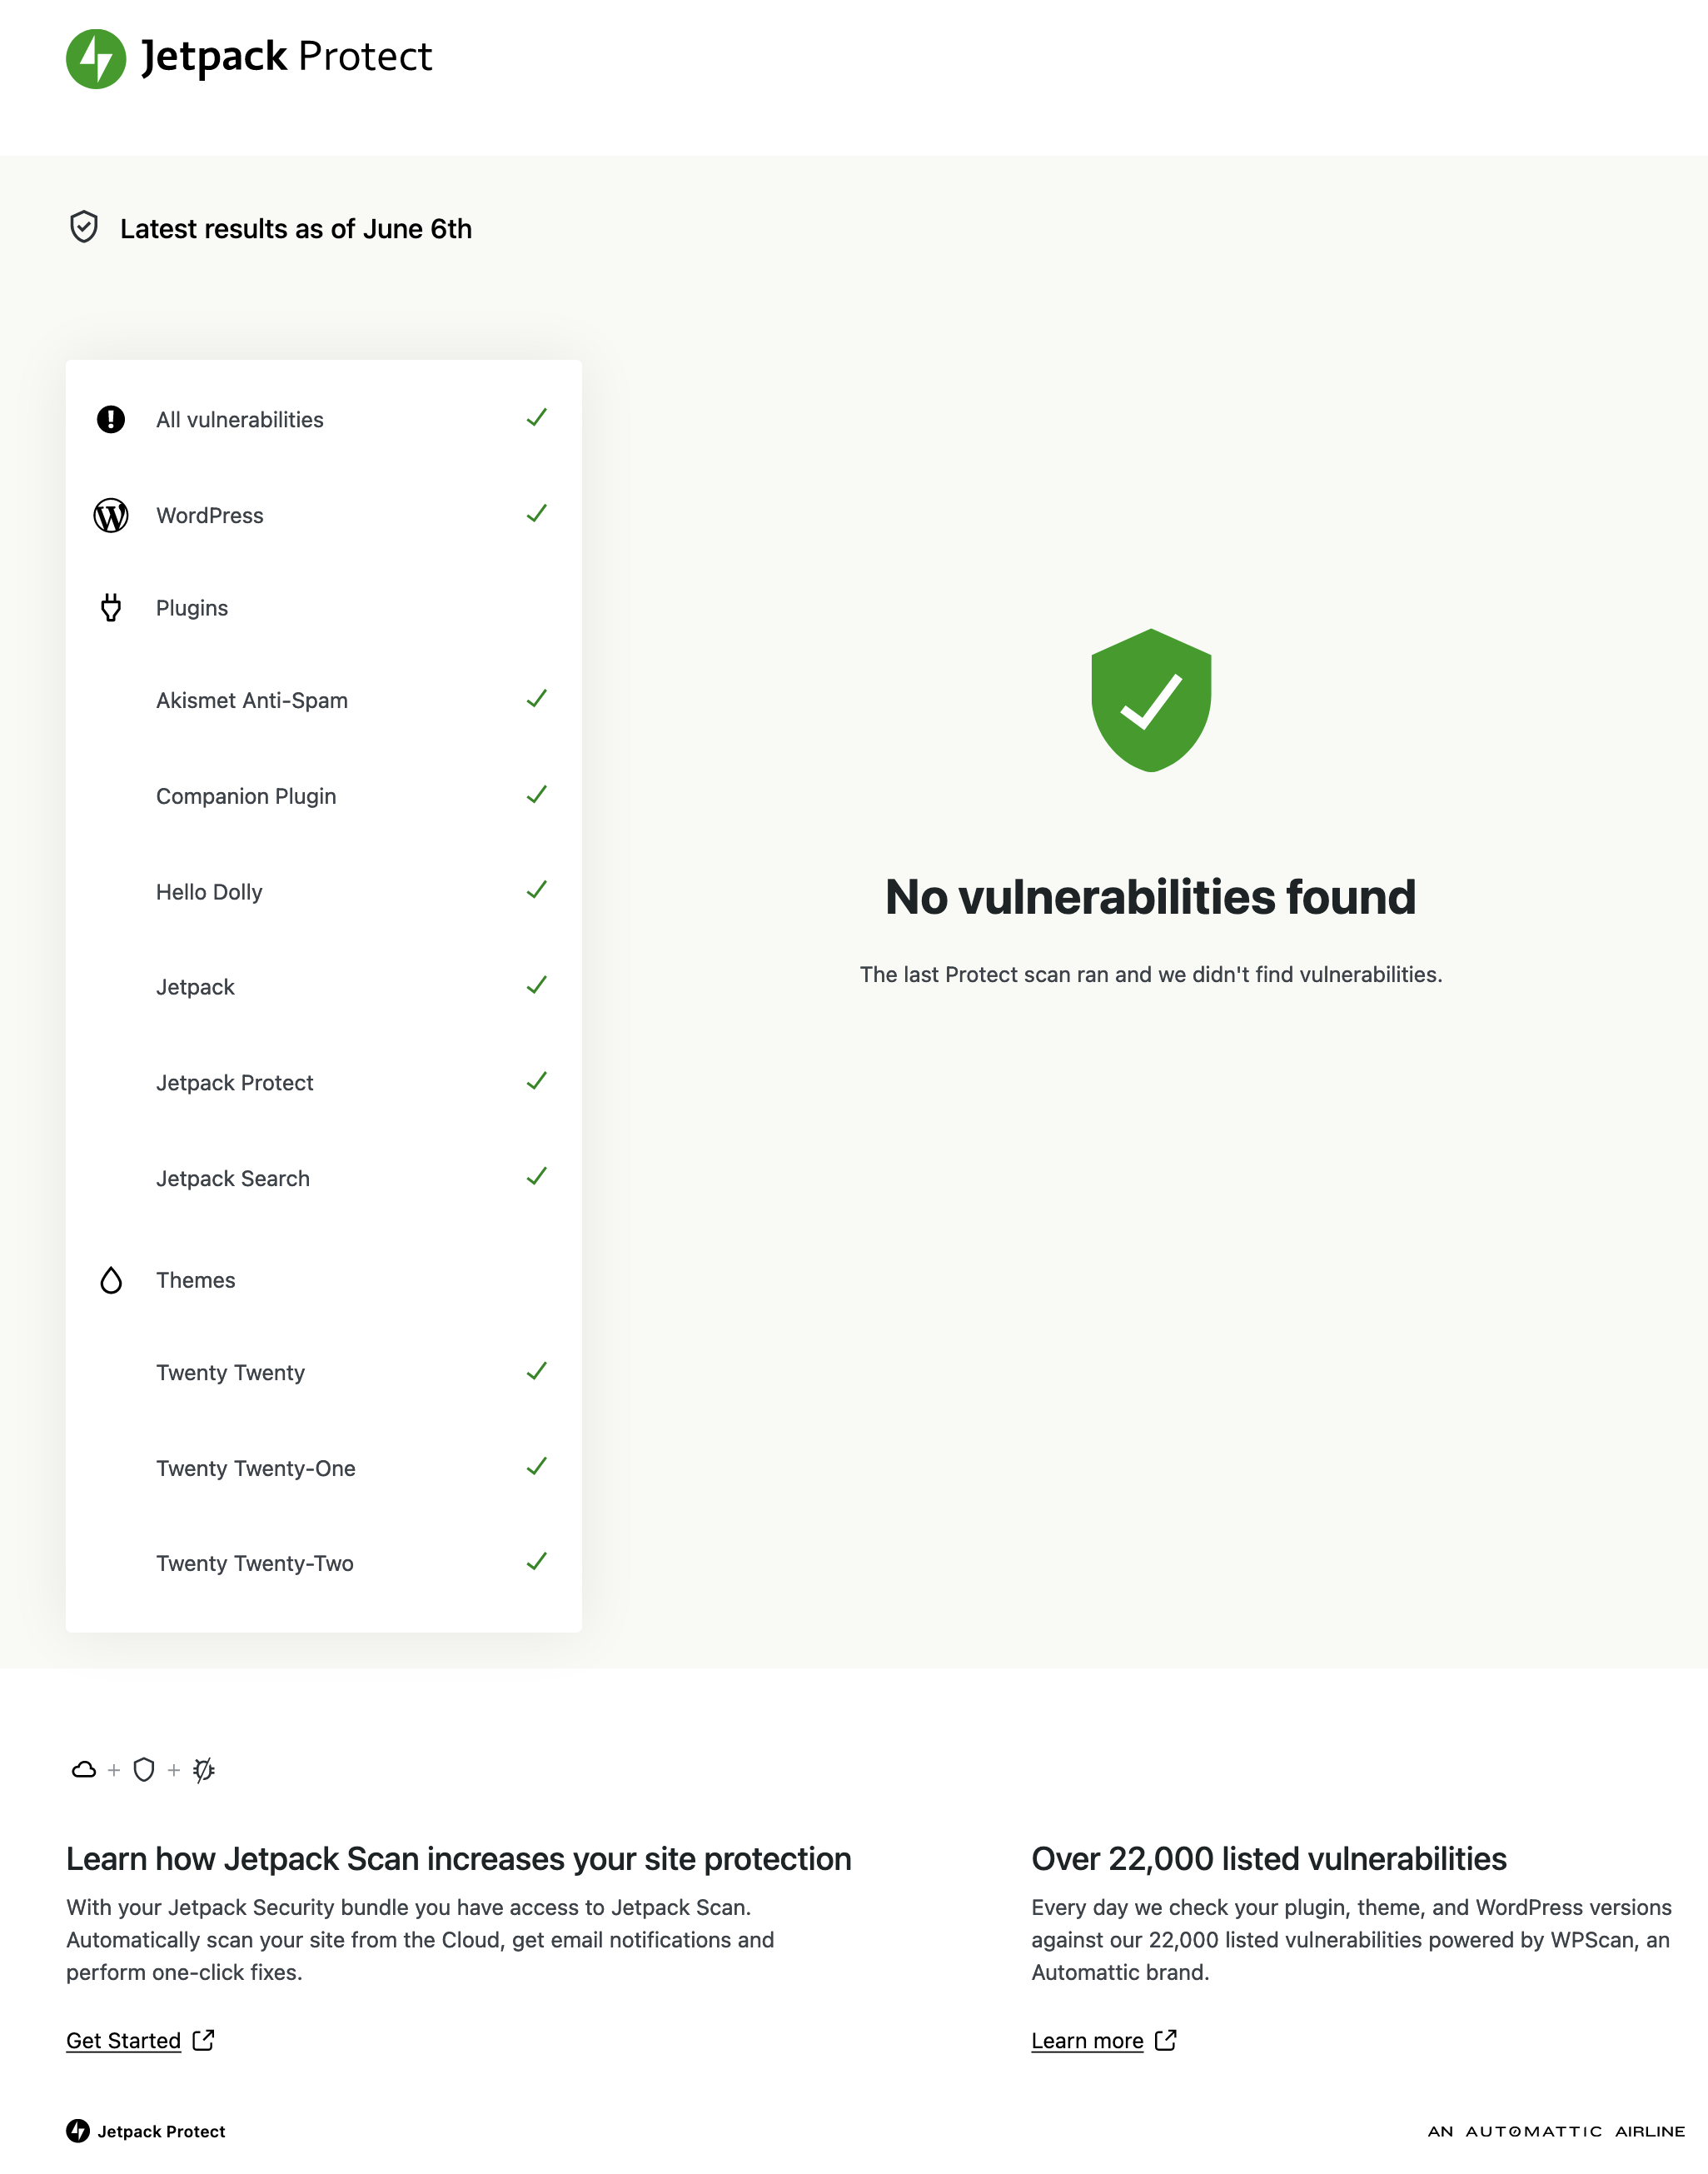
Task: Open the Twenty Twenty-Two theme entry
Action: click(255, 1563)
